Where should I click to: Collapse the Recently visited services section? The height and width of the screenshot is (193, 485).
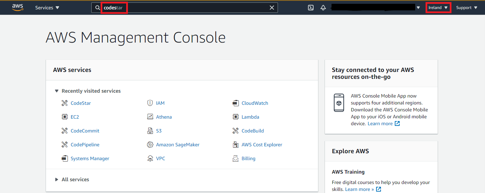click(x=57, y=91)
